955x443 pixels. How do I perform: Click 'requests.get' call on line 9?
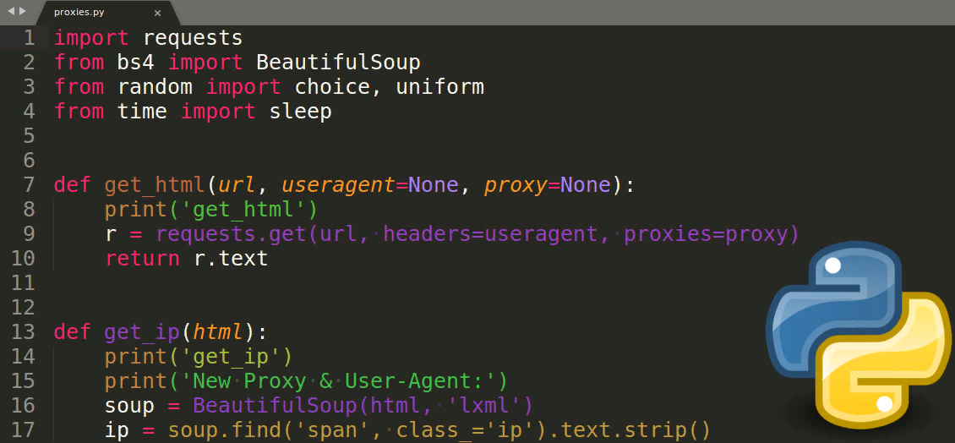[231, 234]
